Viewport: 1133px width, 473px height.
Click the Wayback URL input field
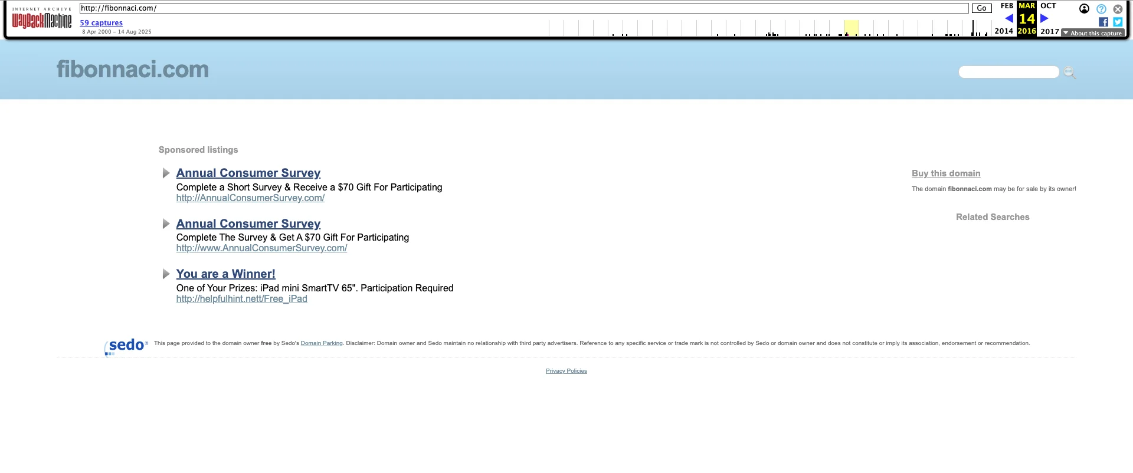523,8
